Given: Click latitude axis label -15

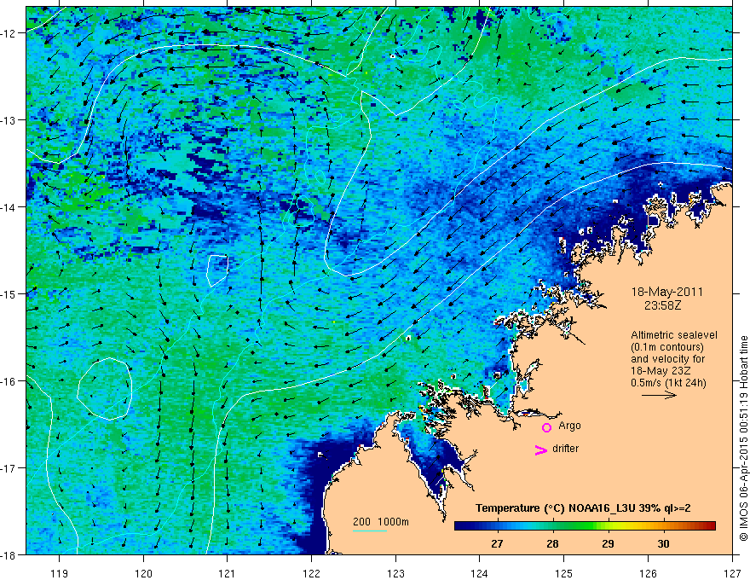Looking at the screenshot, I should [9, 293].
